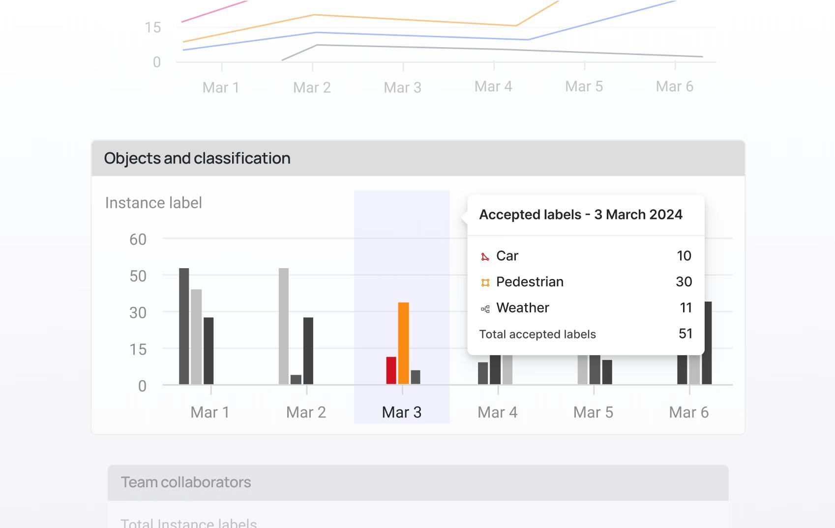Click the Pedestrian bounding-box icon in the tooltip
The height and width of the screenshot is (528, 835).
pyautogui.click(x=485, y=282)
